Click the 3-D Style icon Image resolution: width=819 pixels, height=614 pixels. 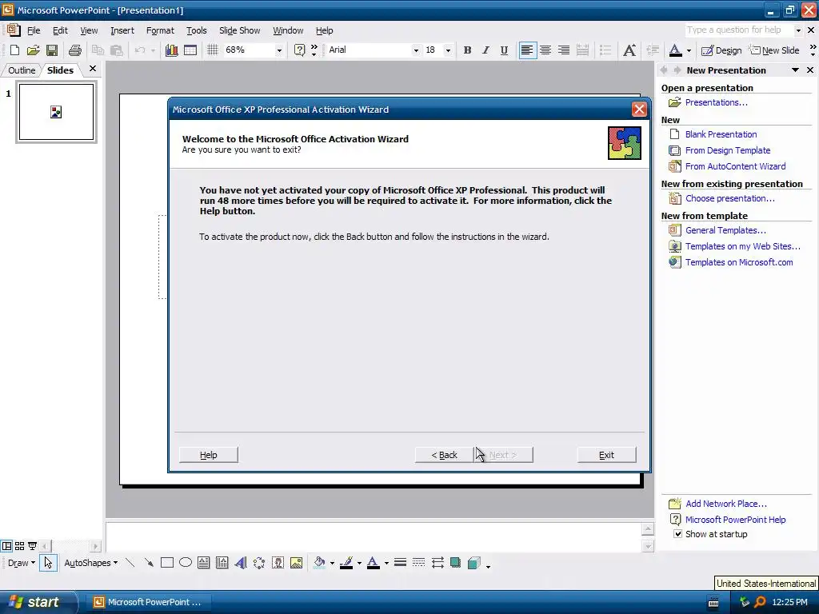tap(473, 563)
